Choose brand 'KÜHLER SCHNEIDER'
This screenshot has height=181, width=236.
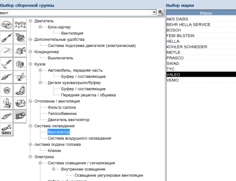tap(201, 47)
